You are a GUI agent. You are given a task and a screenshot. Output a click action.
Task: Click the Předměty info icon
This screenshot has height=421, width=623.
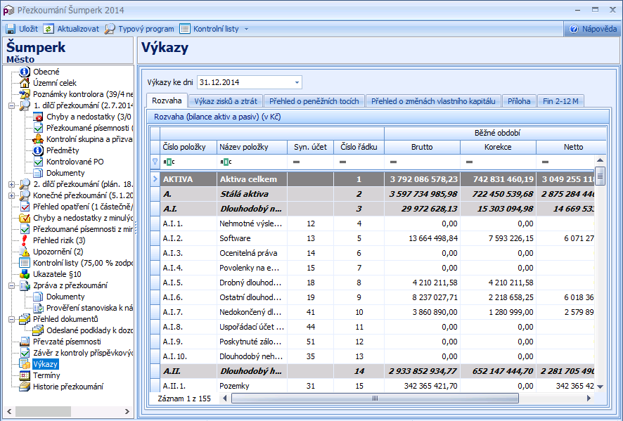click(38, 150)
